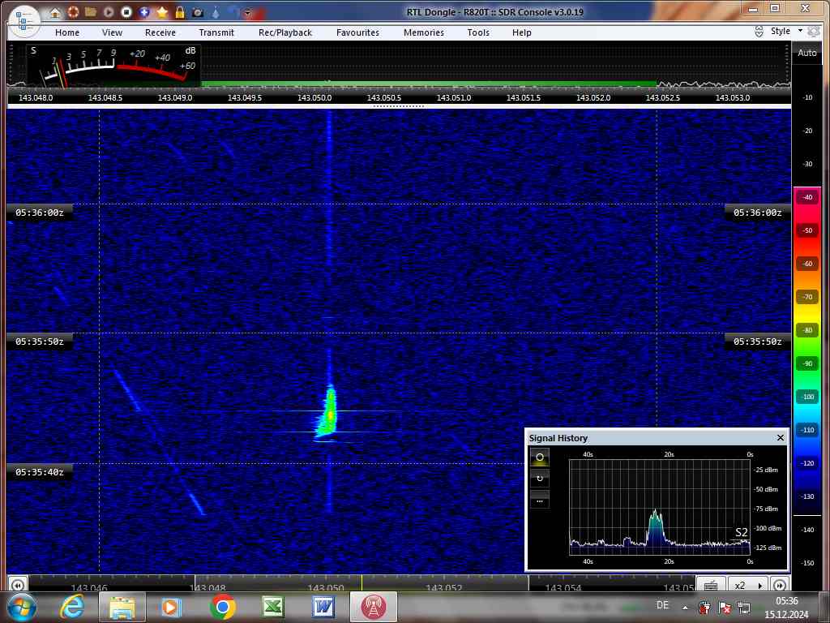Open the SDR Console application orb menu
830x623 pixels.
[x=24, y=21]
